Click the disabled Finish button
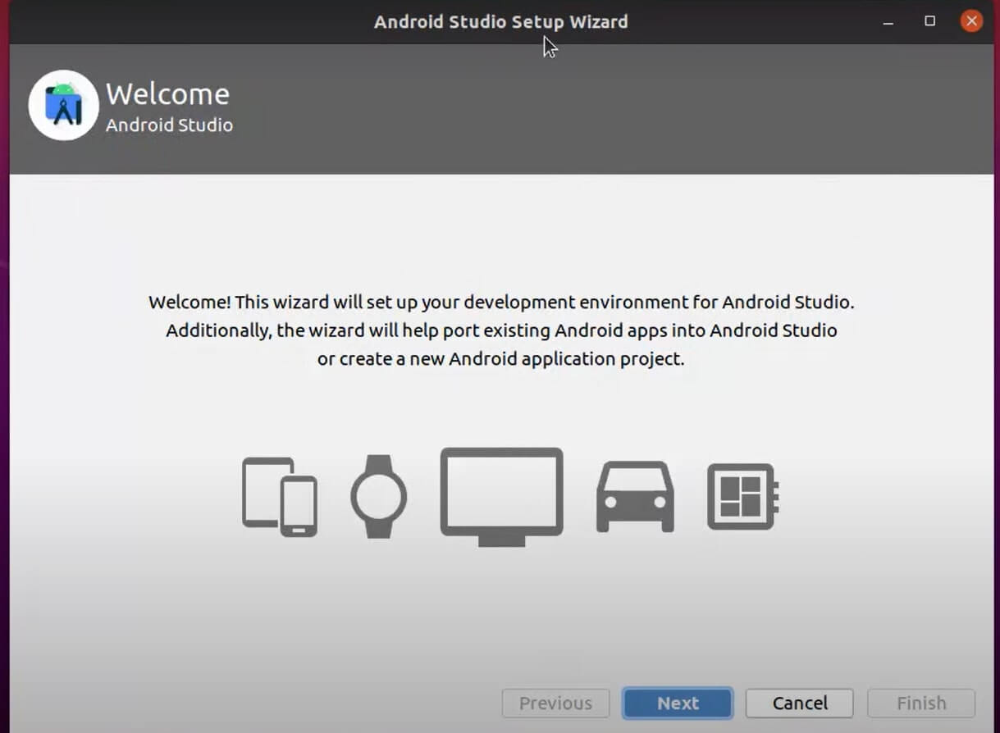 click(920, 703)
